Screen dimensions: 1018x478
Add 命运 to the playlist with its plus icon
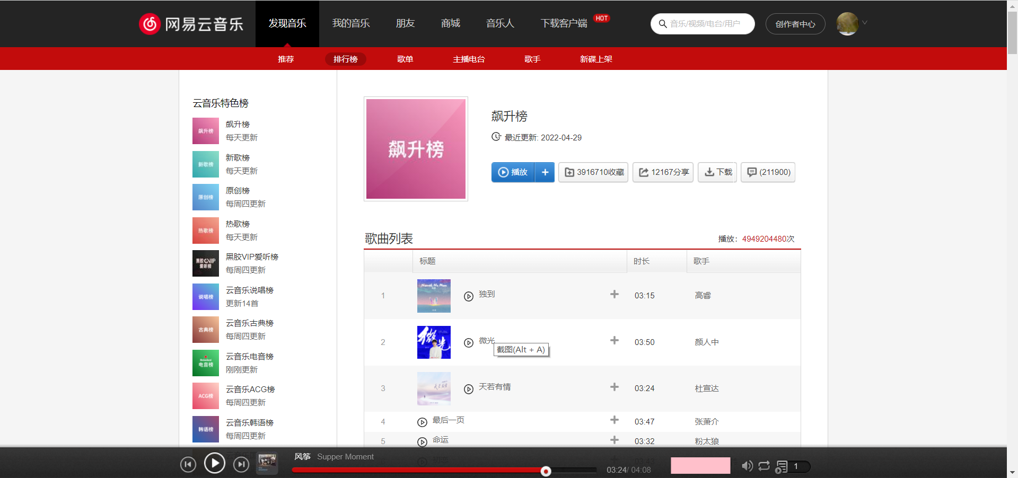pos(615,440)
